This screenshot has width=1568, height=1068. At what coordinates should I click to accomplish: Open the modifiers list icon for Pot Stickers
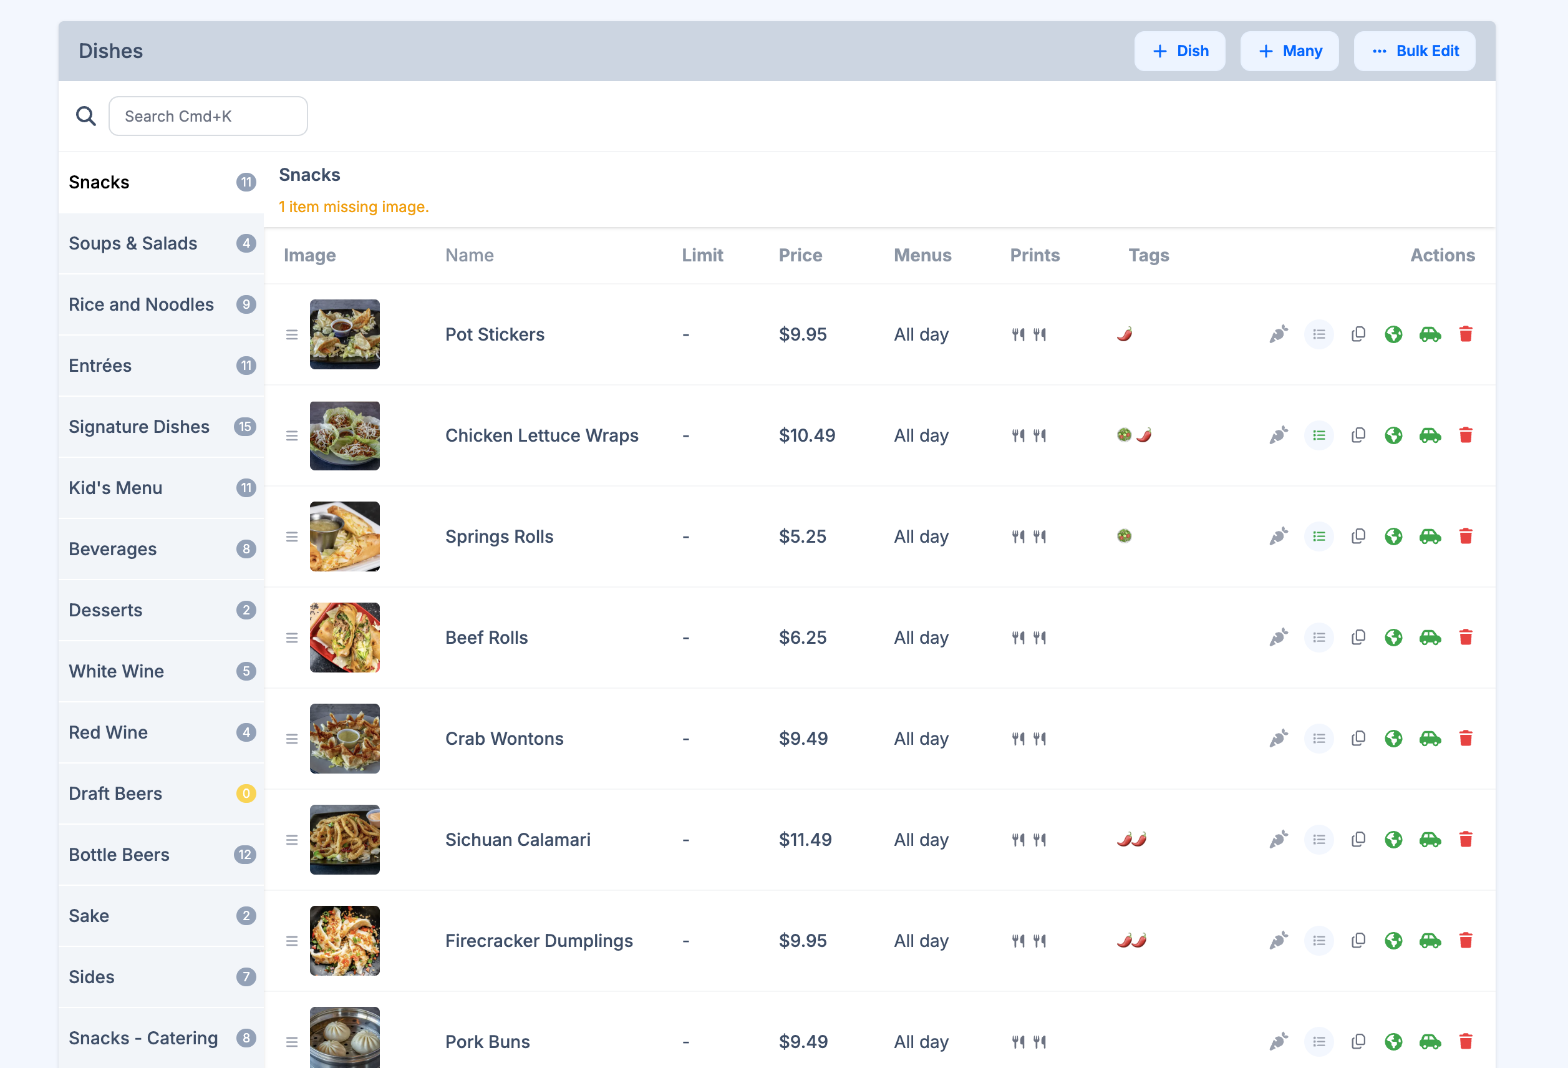1319,334
